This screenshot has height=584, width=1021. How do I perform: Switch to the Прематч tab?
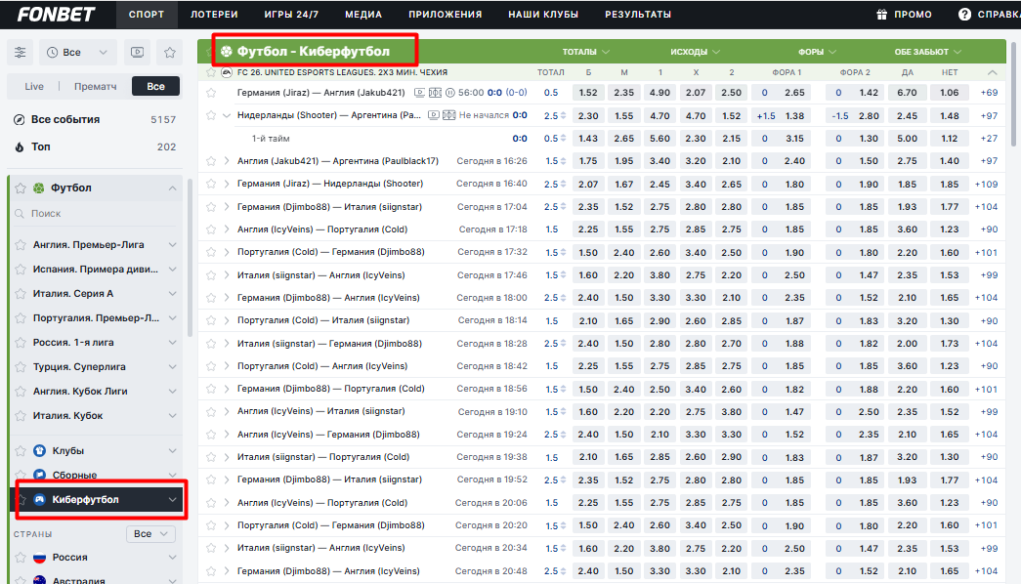95,86
